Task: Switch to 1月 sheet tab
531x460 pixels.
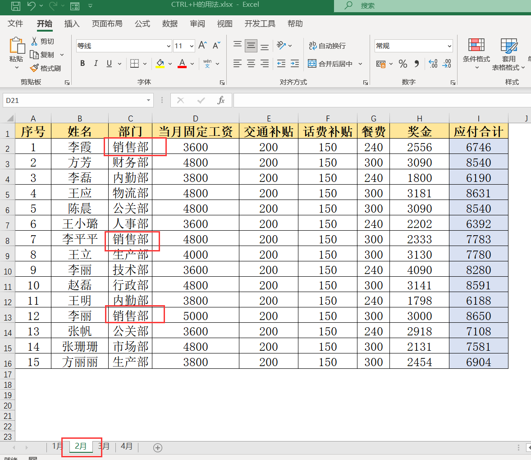Action: (x=57, y=446)
